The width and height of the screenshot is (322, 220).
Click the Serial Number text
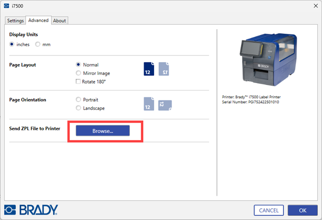[251, 102]
